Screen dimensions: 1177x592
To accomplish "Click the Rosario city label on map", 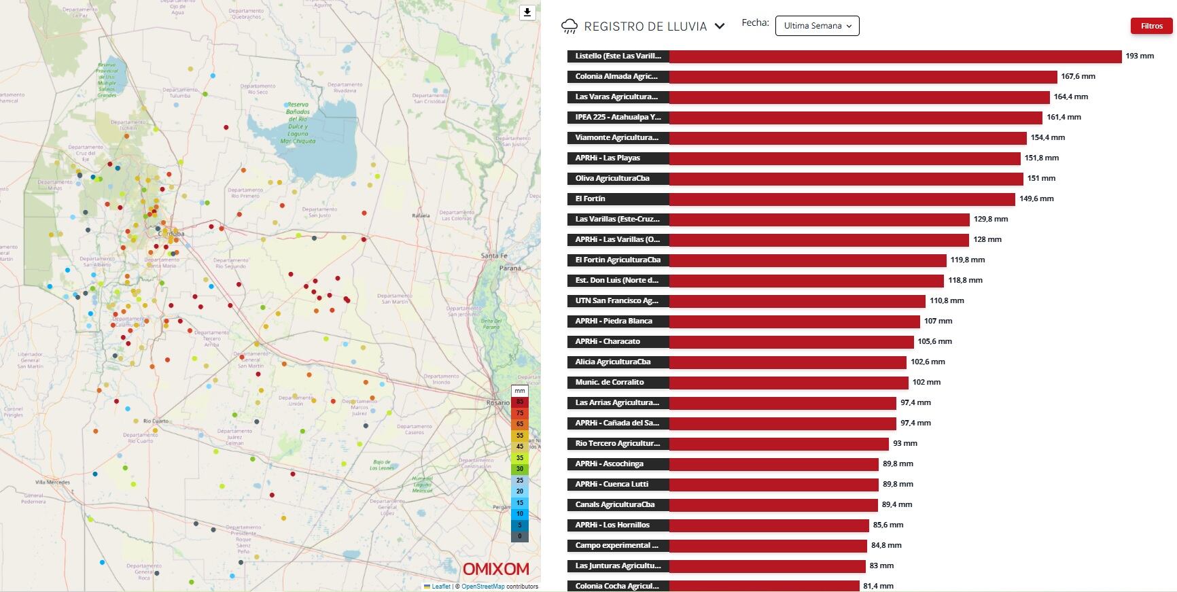I will click(497, 403).
